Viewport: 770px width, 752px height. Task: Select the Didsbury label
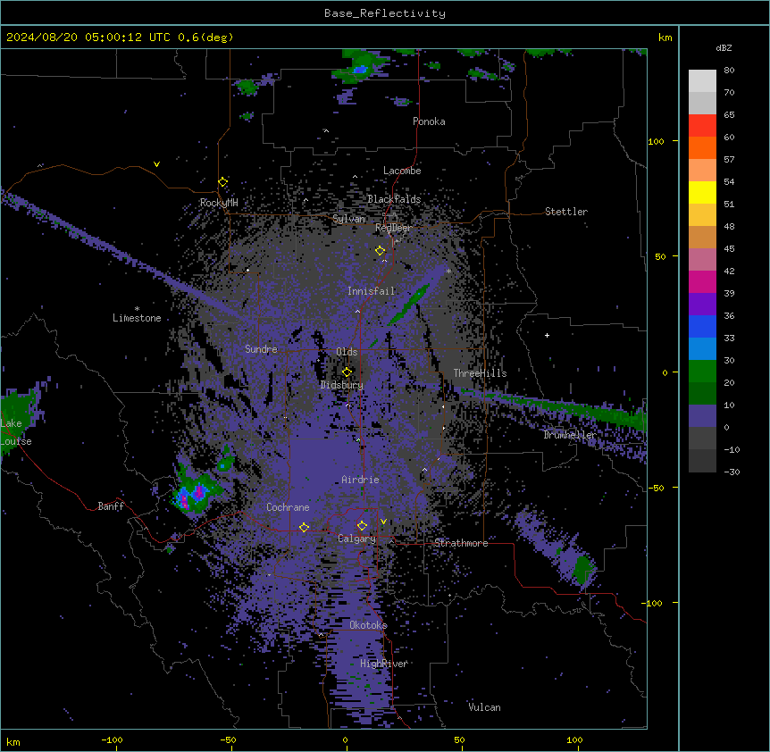(342, 385)
